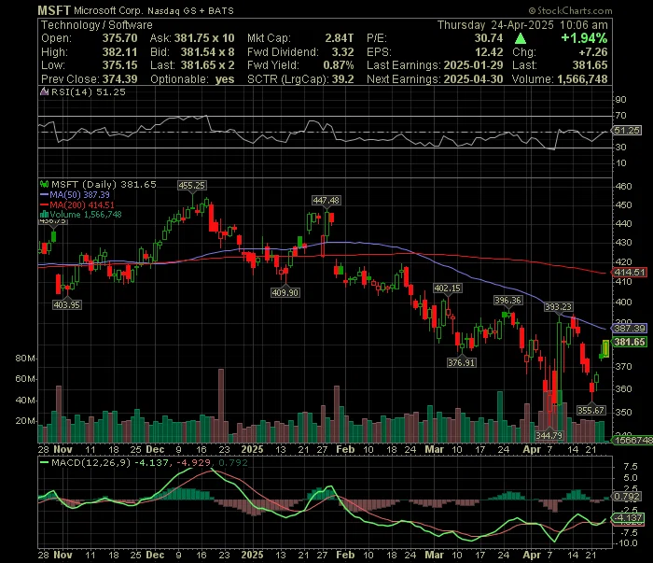Click the 403.95 low price label
The image size is (653, 563).
point(67,304)
